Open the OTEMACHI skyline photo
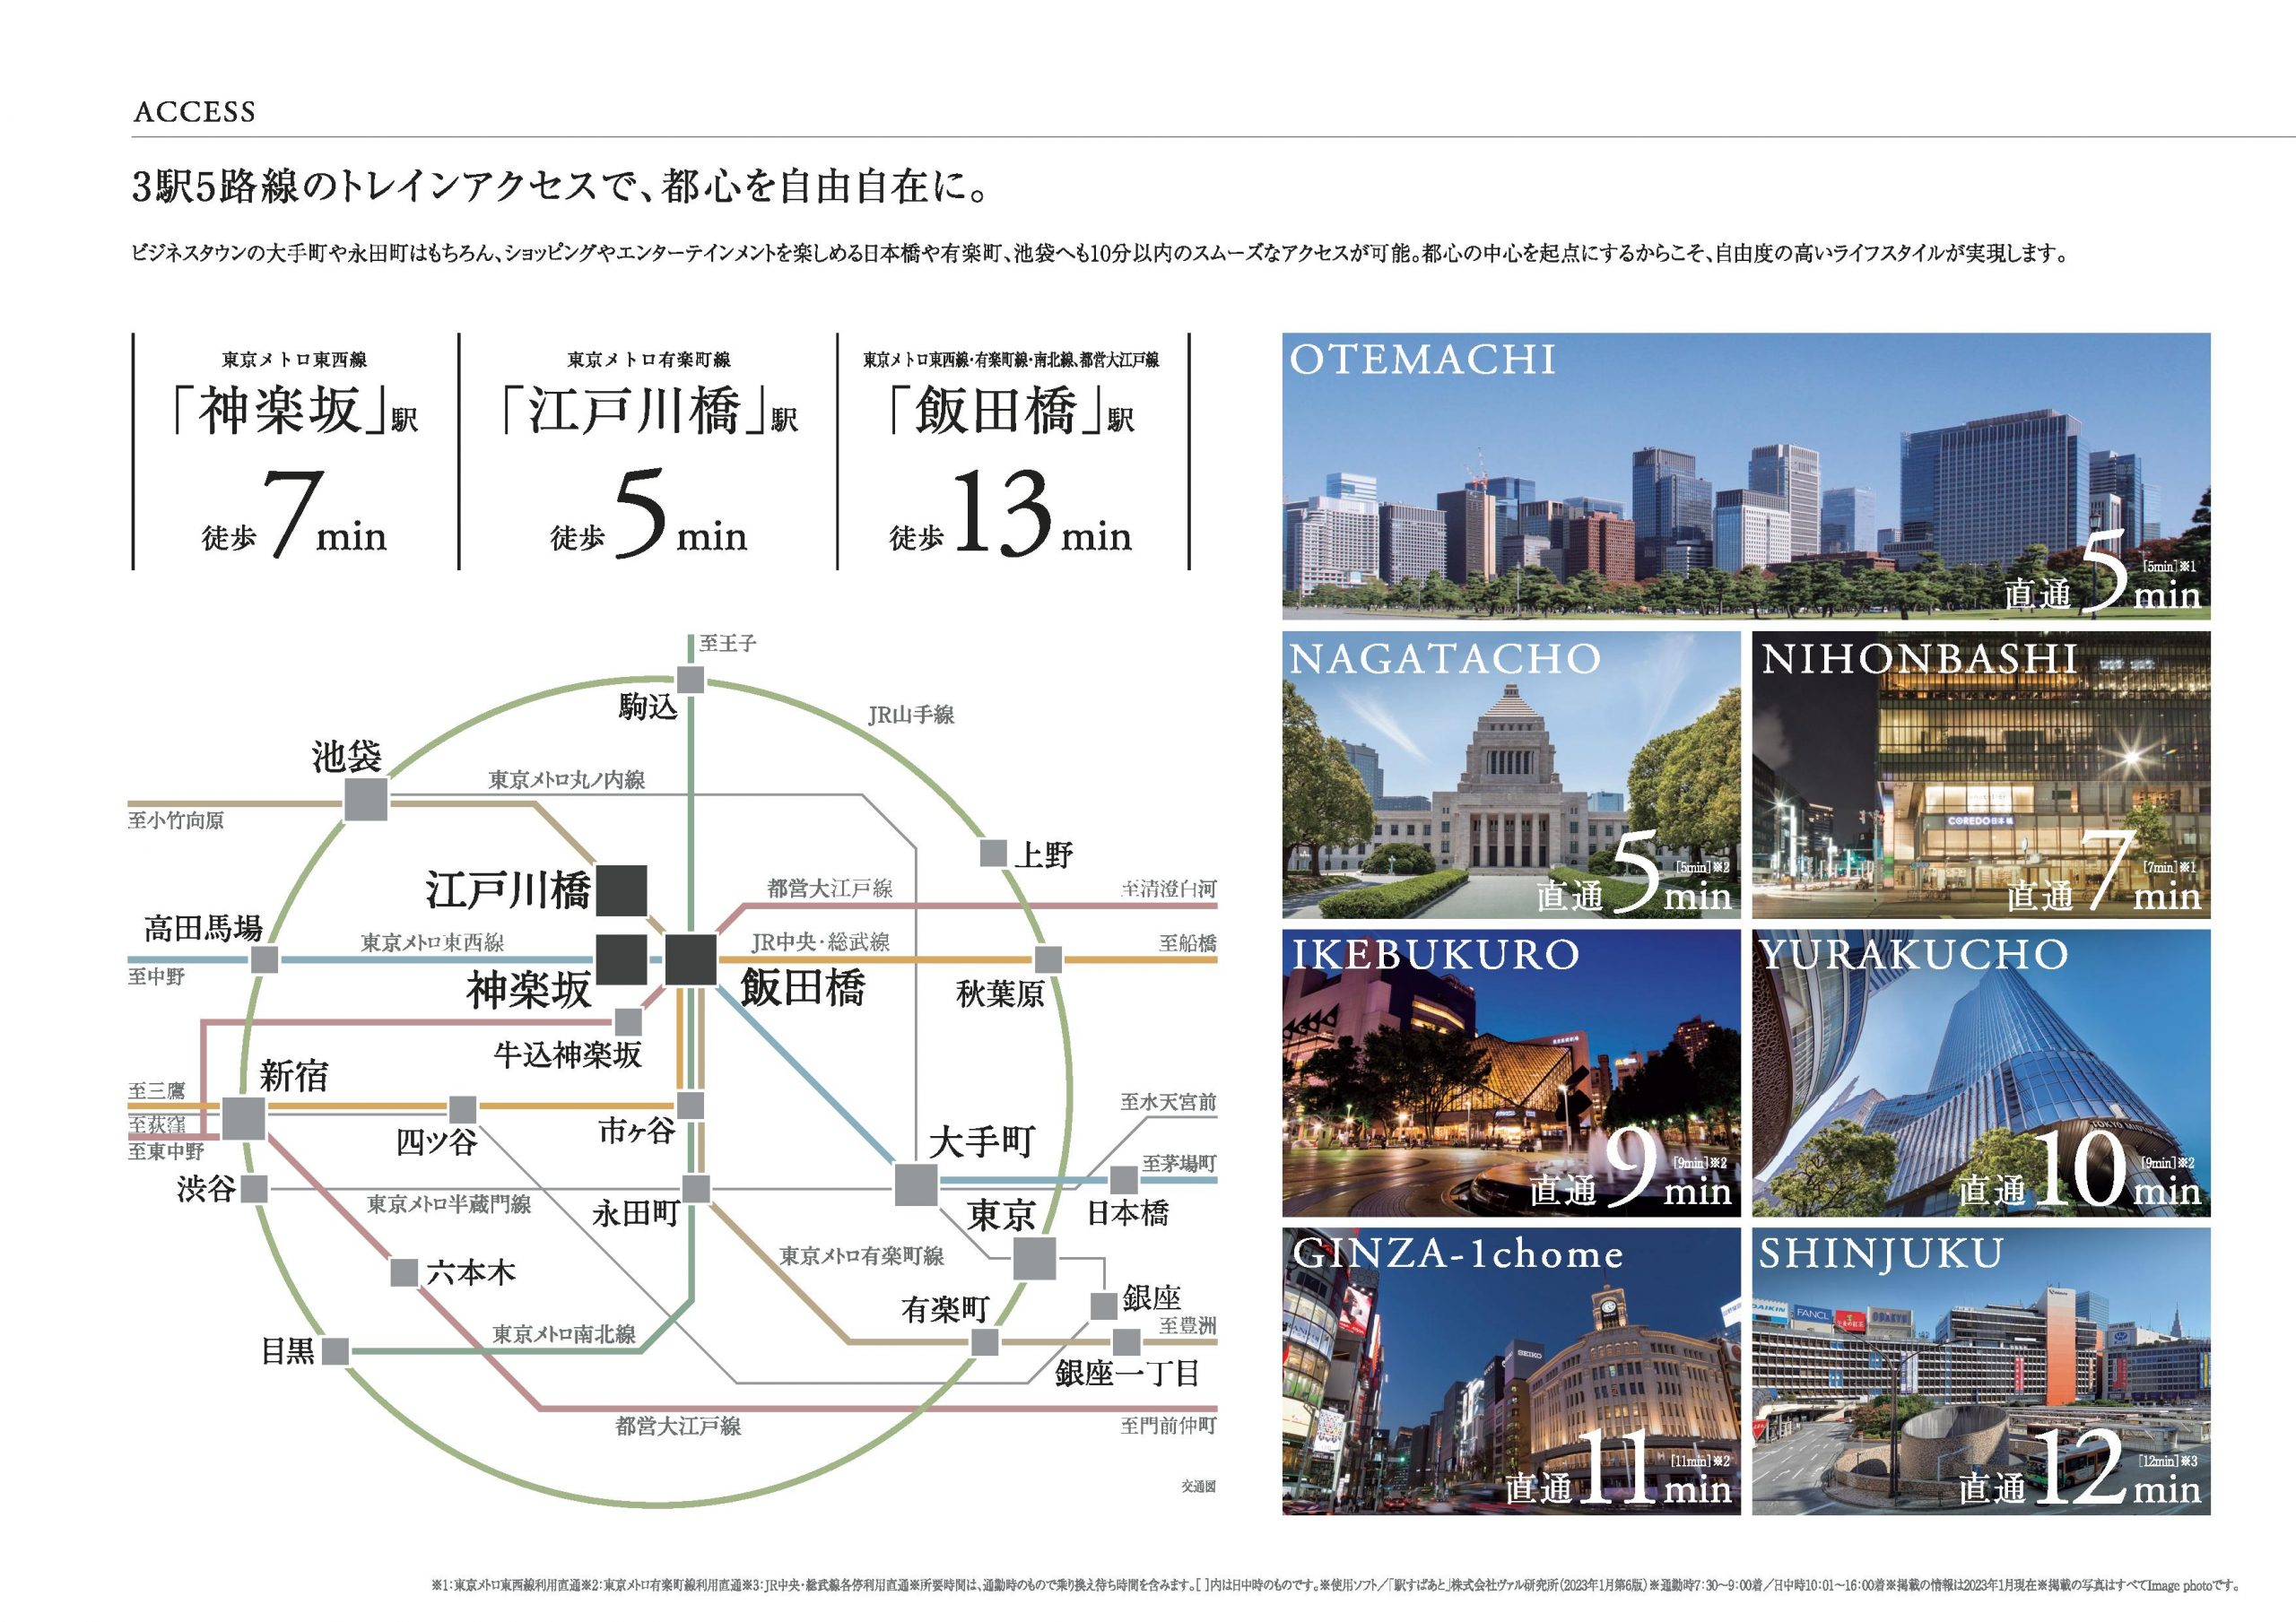Image resolution: width=2296 pixels, height=1622 pixels. point(1746,476)
